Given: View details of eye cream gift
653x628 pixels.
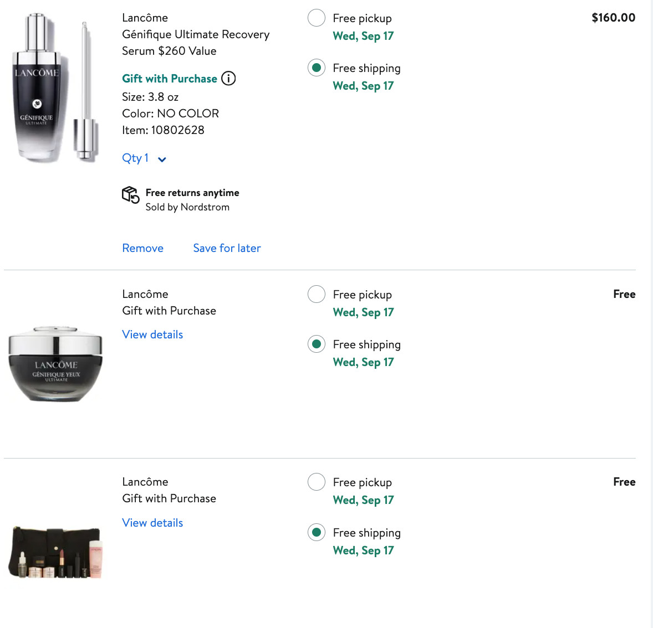Looking at the screenshot, I should [x=152, y=334].
